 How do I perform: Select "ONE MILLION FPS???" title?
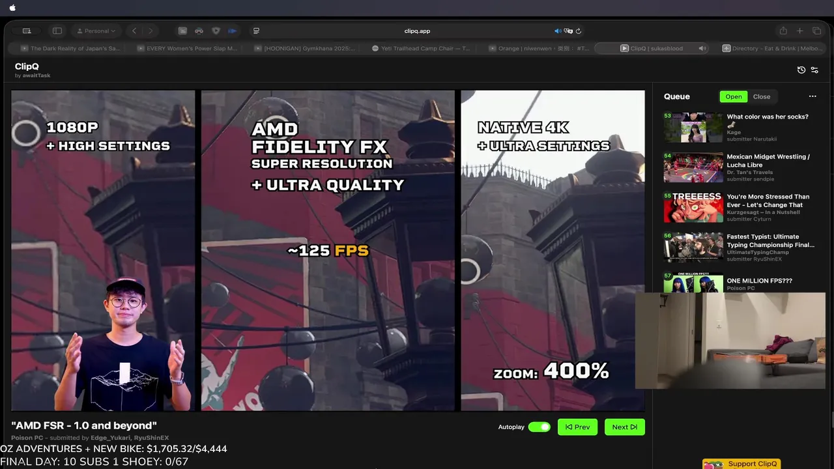[760, 281]
